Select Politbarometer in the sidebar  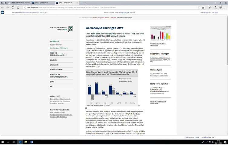coord(56,45)
